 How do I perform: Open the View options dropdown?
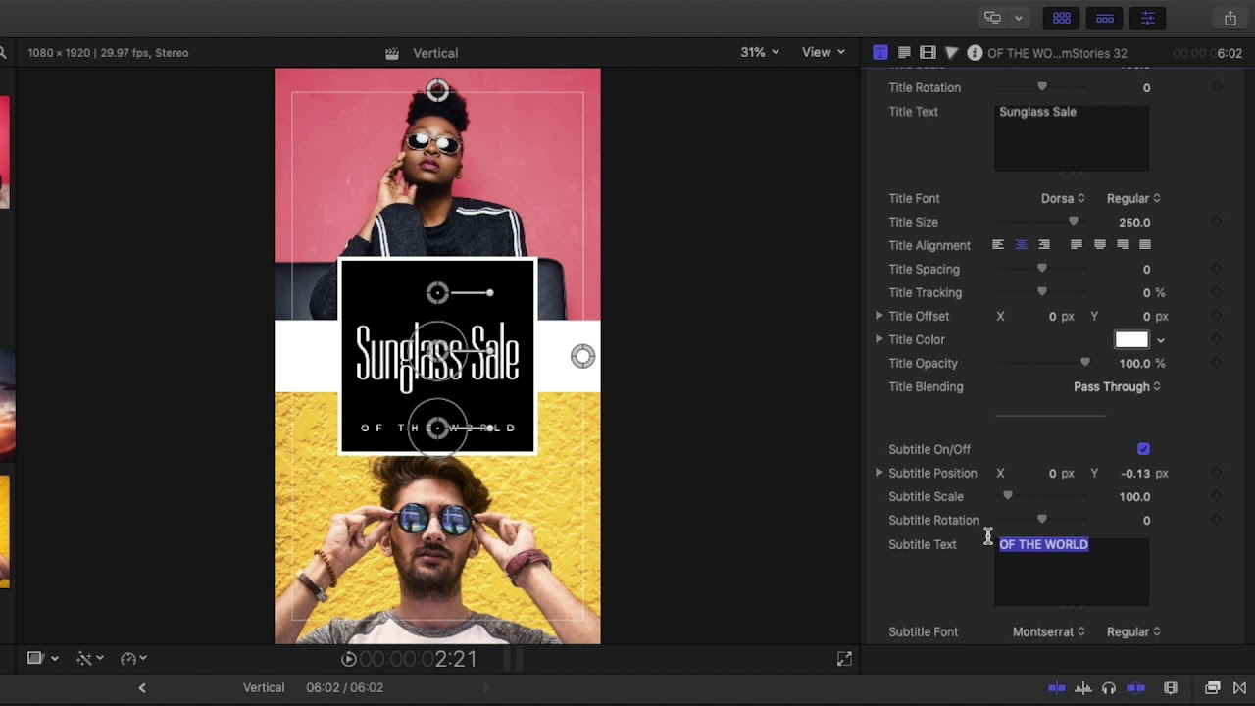[823, 52]
